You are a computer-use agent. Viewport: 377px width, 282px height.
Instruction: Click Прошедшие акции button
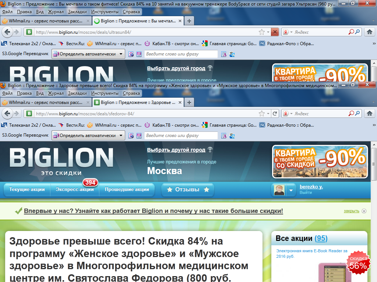127,189
